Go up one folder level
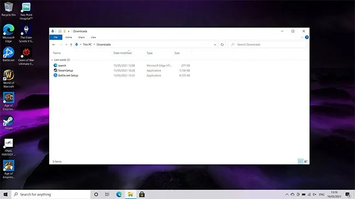355x199 pixels. tap(71, 45)
